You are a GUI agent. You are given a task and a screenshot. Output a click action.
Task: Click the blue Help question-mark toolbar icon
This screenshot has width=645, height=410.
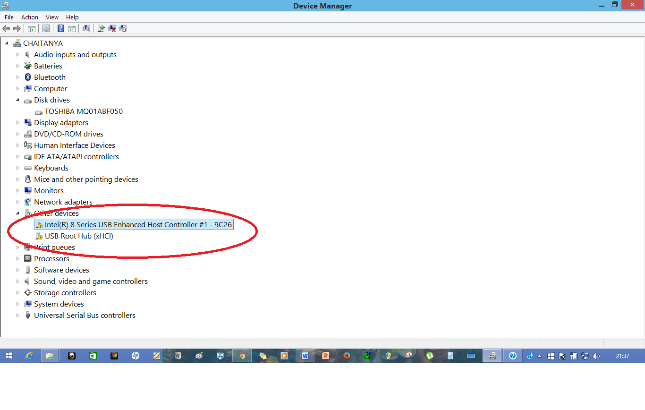pyautogui.click(x=60, y=29)
